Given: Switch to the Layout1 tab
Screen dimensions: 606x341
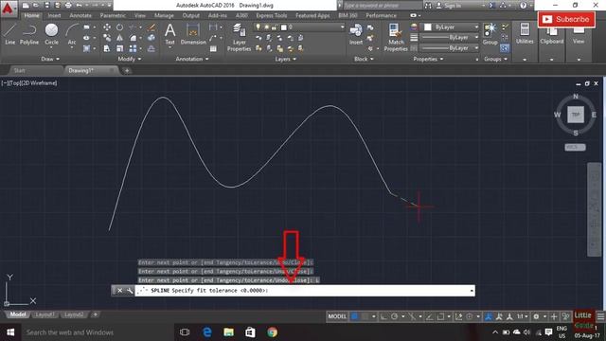Looking at the screenshot, I should pos(45,314).
